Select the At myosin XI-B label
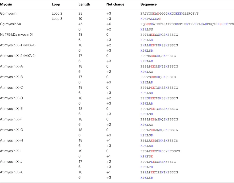 pos(11,77)
